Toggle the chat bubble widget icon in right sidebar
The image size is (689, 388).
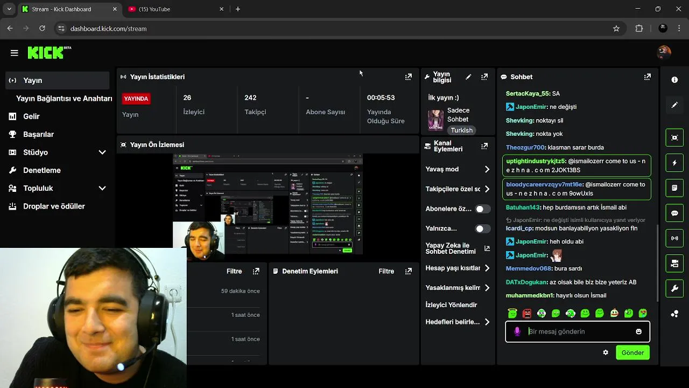[674, 213]
